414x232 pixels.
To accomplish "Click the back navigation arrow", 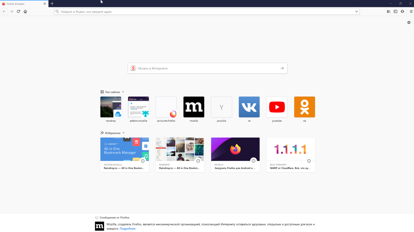I will coord(4,11).
